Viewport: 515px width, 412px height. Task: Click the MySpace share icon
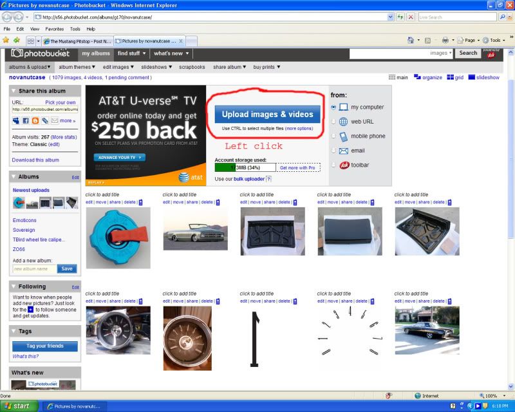pyautogui.click(x=15, y=120)
